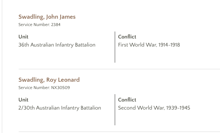The width and height of the screenshot is (220, 133).
Task: Click vertical divider in John James record
Action: pos(115,47)
